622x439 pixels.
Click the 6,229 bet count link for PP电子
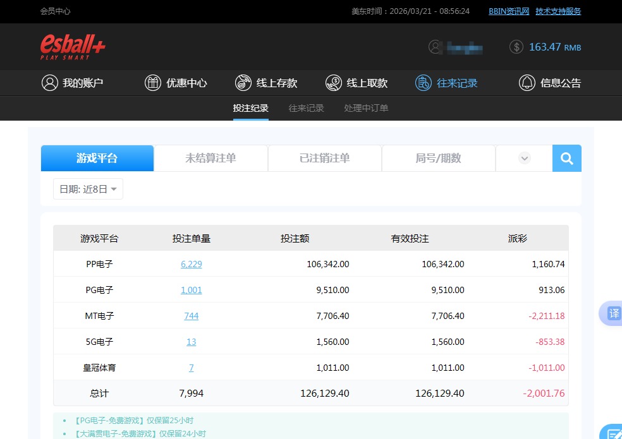pyautogui.click(x=191, y=264)
